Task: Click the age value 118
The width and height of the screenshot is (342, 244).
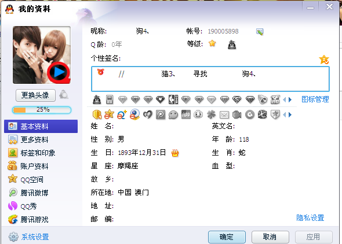Action: (244, 139)
